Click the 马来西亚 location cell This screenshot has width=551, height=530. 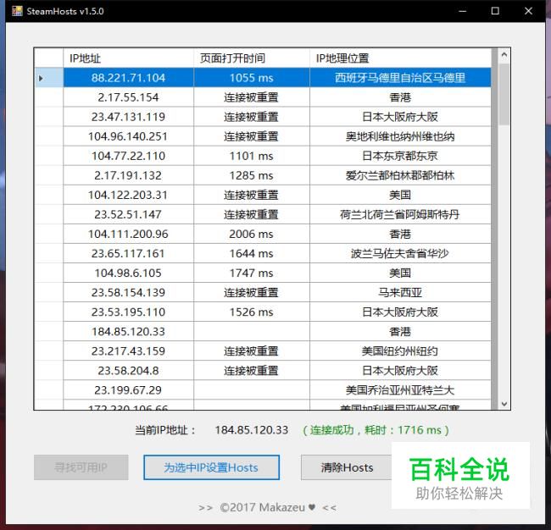pos(400,292)
